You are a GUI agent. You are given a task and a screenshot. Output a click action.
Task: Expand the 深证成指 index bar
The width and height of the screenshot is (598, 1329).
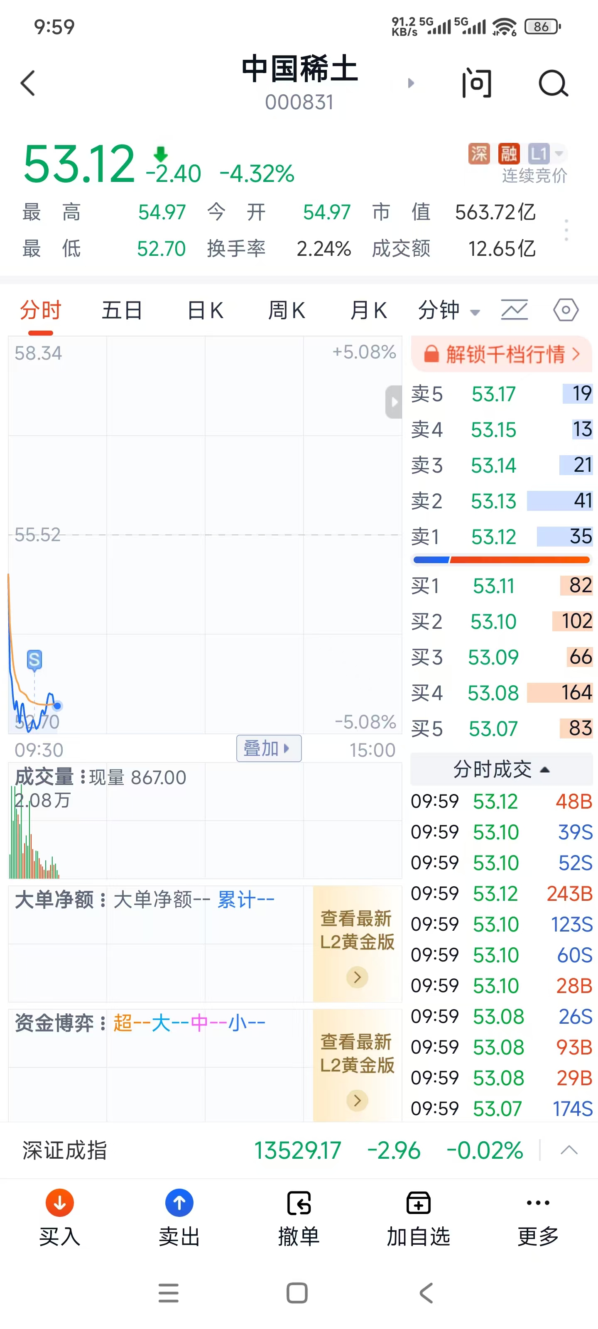[569, 1150]
